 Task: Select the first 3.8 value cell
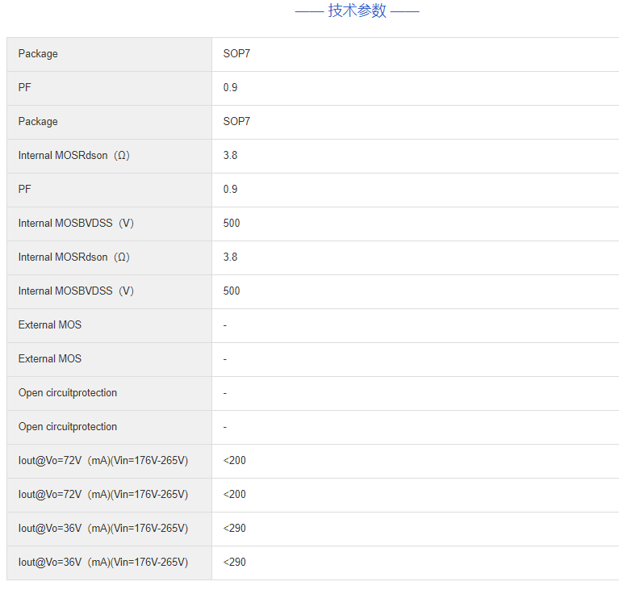(230, 156)
